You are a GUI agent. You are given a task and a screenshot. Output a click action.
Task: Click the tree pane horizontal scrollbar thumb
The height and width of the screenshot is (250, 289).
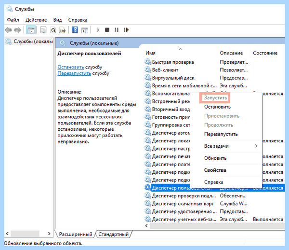tap(25, 234)
